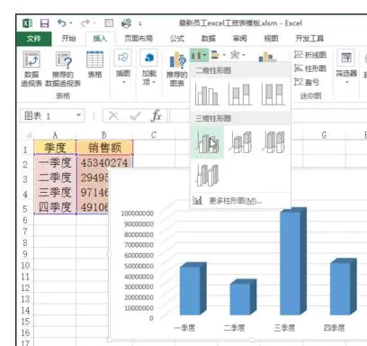Open 推荐的数据透视表 recommended pivot tables
The width and height of the screenshot is (367, 346).
63,68
